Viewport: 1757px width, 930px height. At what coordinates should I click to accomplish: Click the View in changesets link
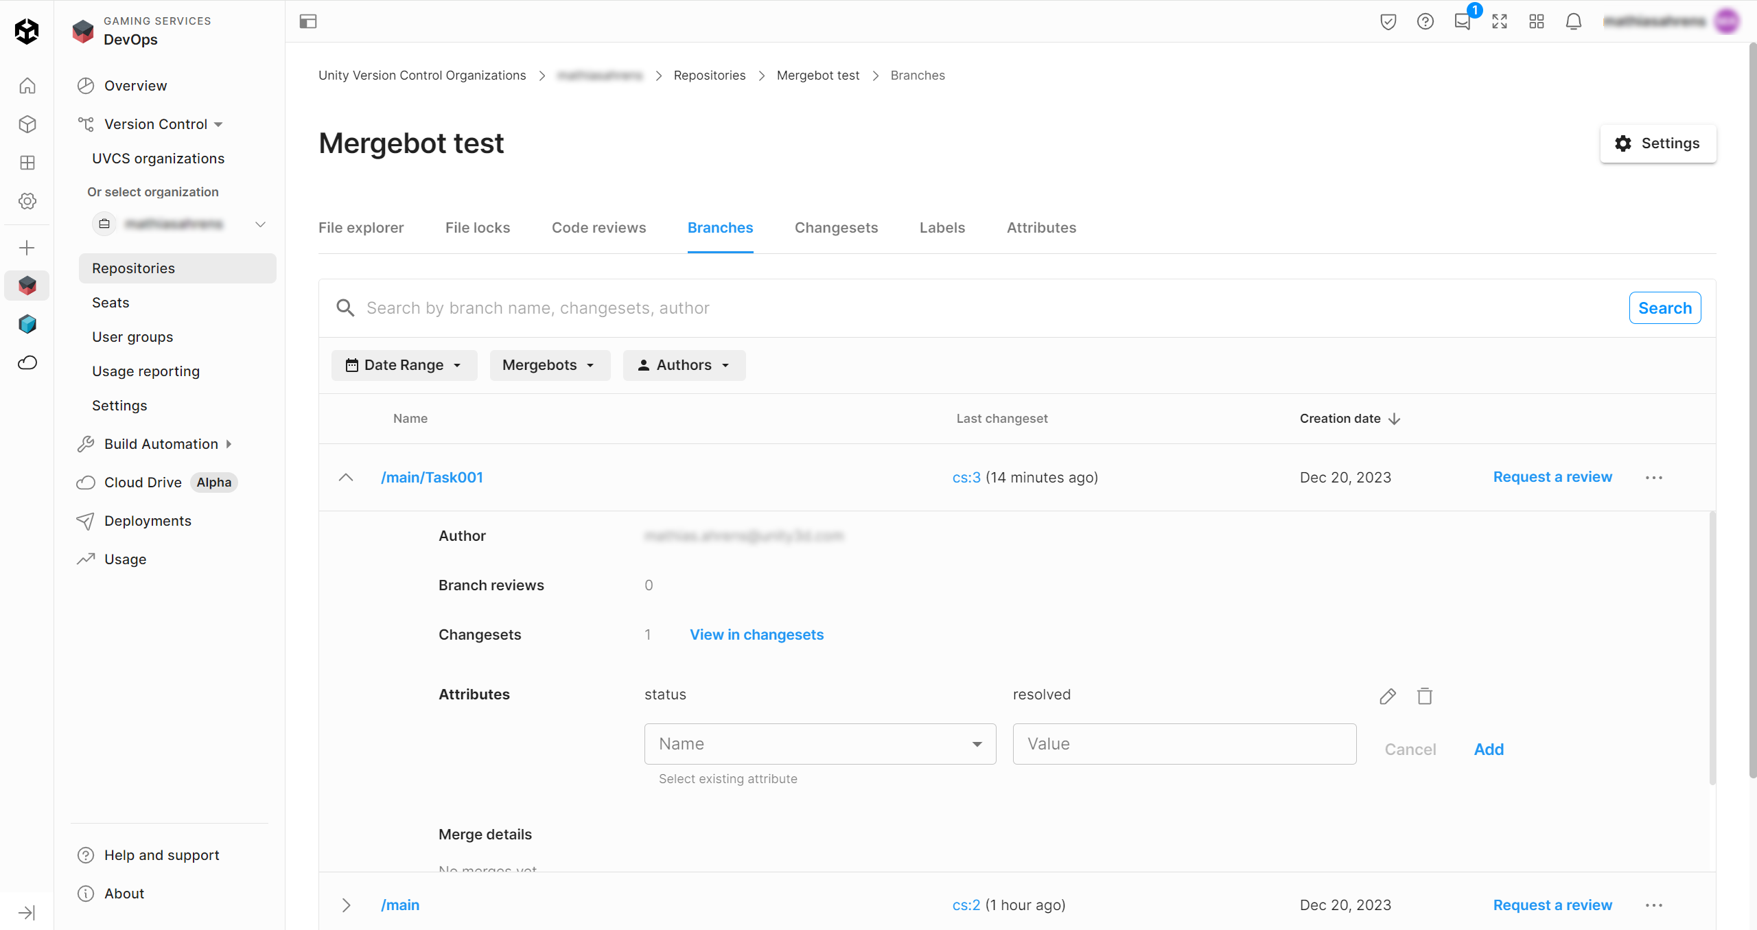click(x=756, y=635)
